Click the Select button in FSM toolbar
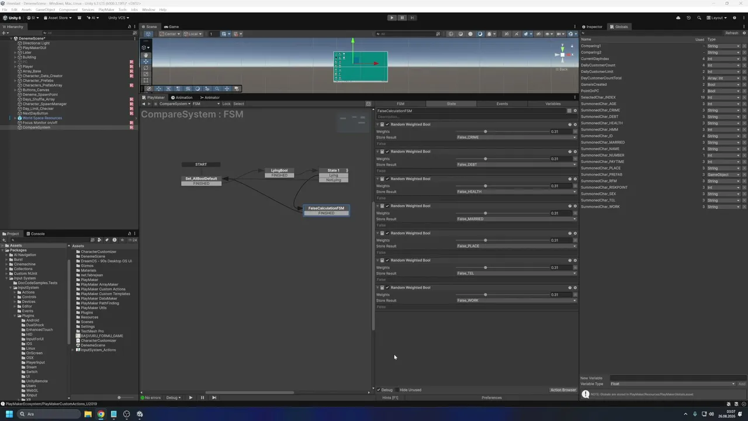 coord(238,104)
